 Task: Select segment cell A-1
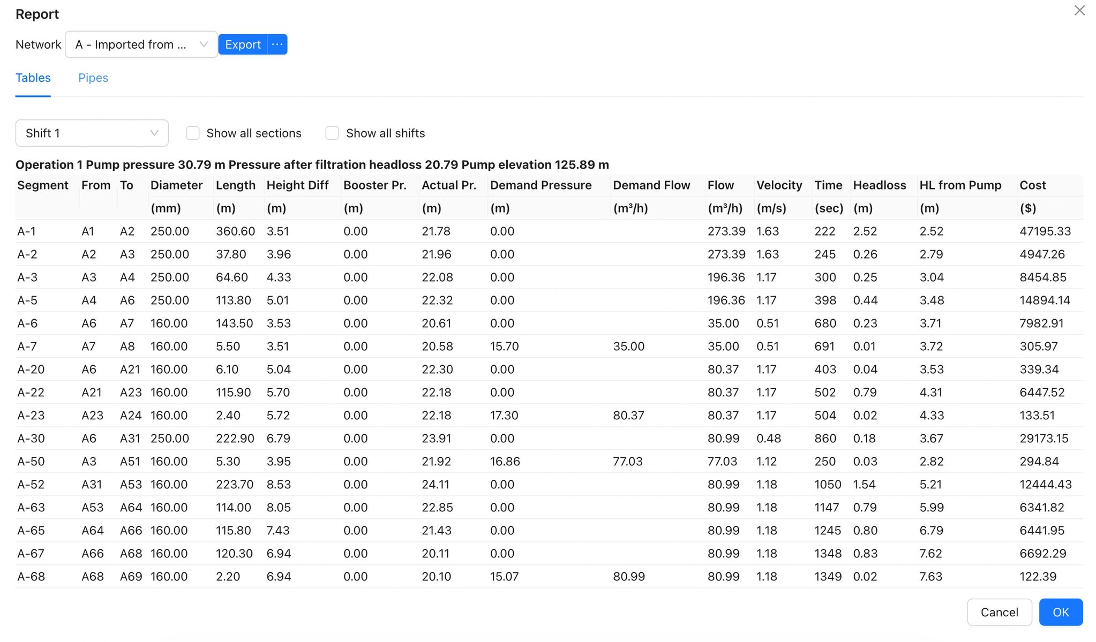pyautogui.click(x=27, y=231)
